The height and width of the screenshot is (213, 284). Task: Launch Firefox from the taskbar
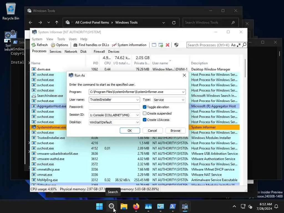click(136, 206)
